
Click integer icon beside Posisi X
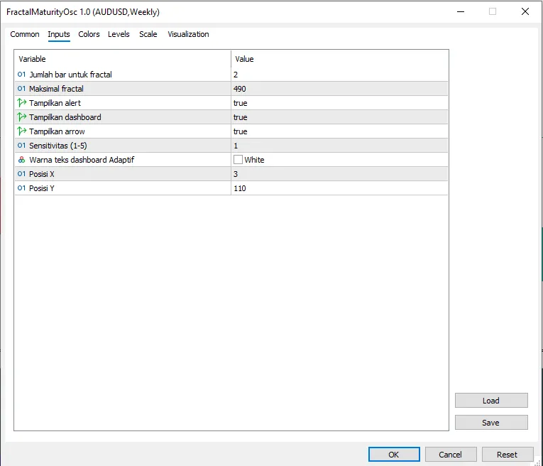coord(22,174)
